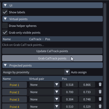The width and height of the screenshot is (109, 109).
Task: Click Grab CalTrack points button
Action: tap(52, 58)
